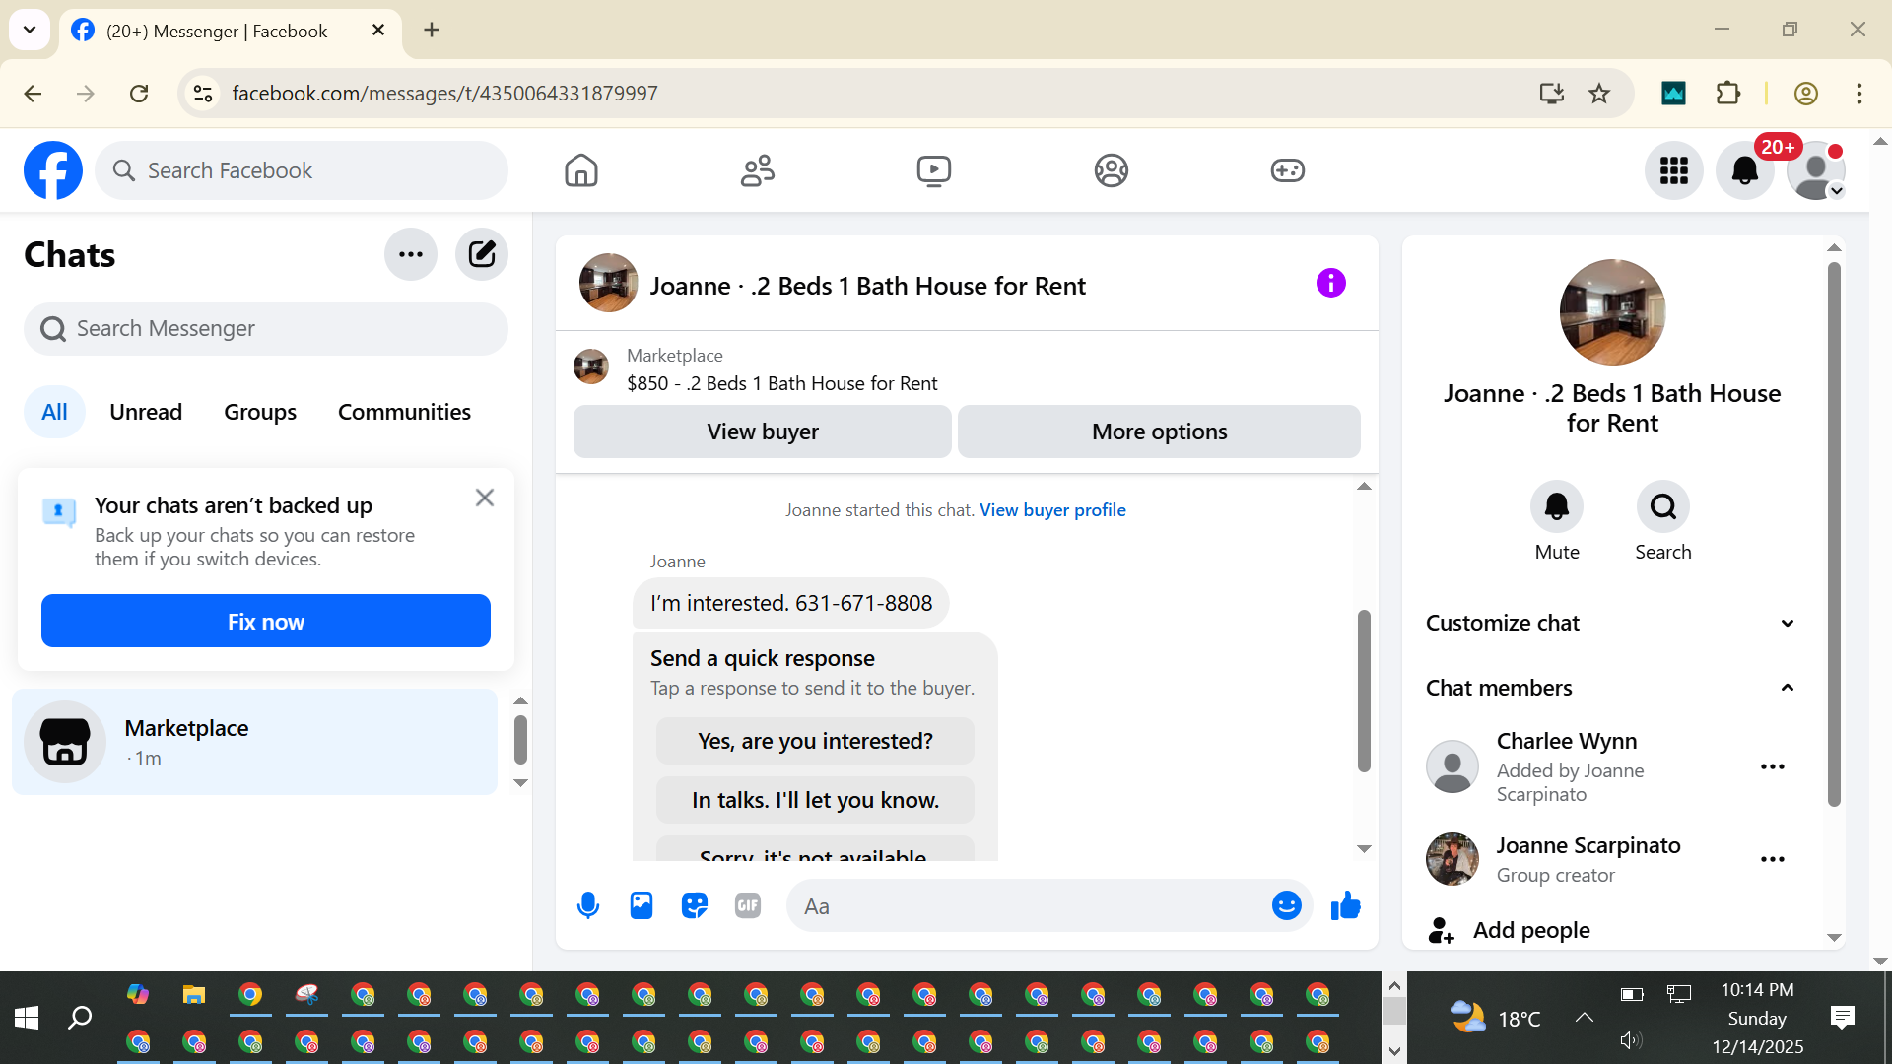
Task: Open options menu for Charlee Wynn
Action: 1772,766
